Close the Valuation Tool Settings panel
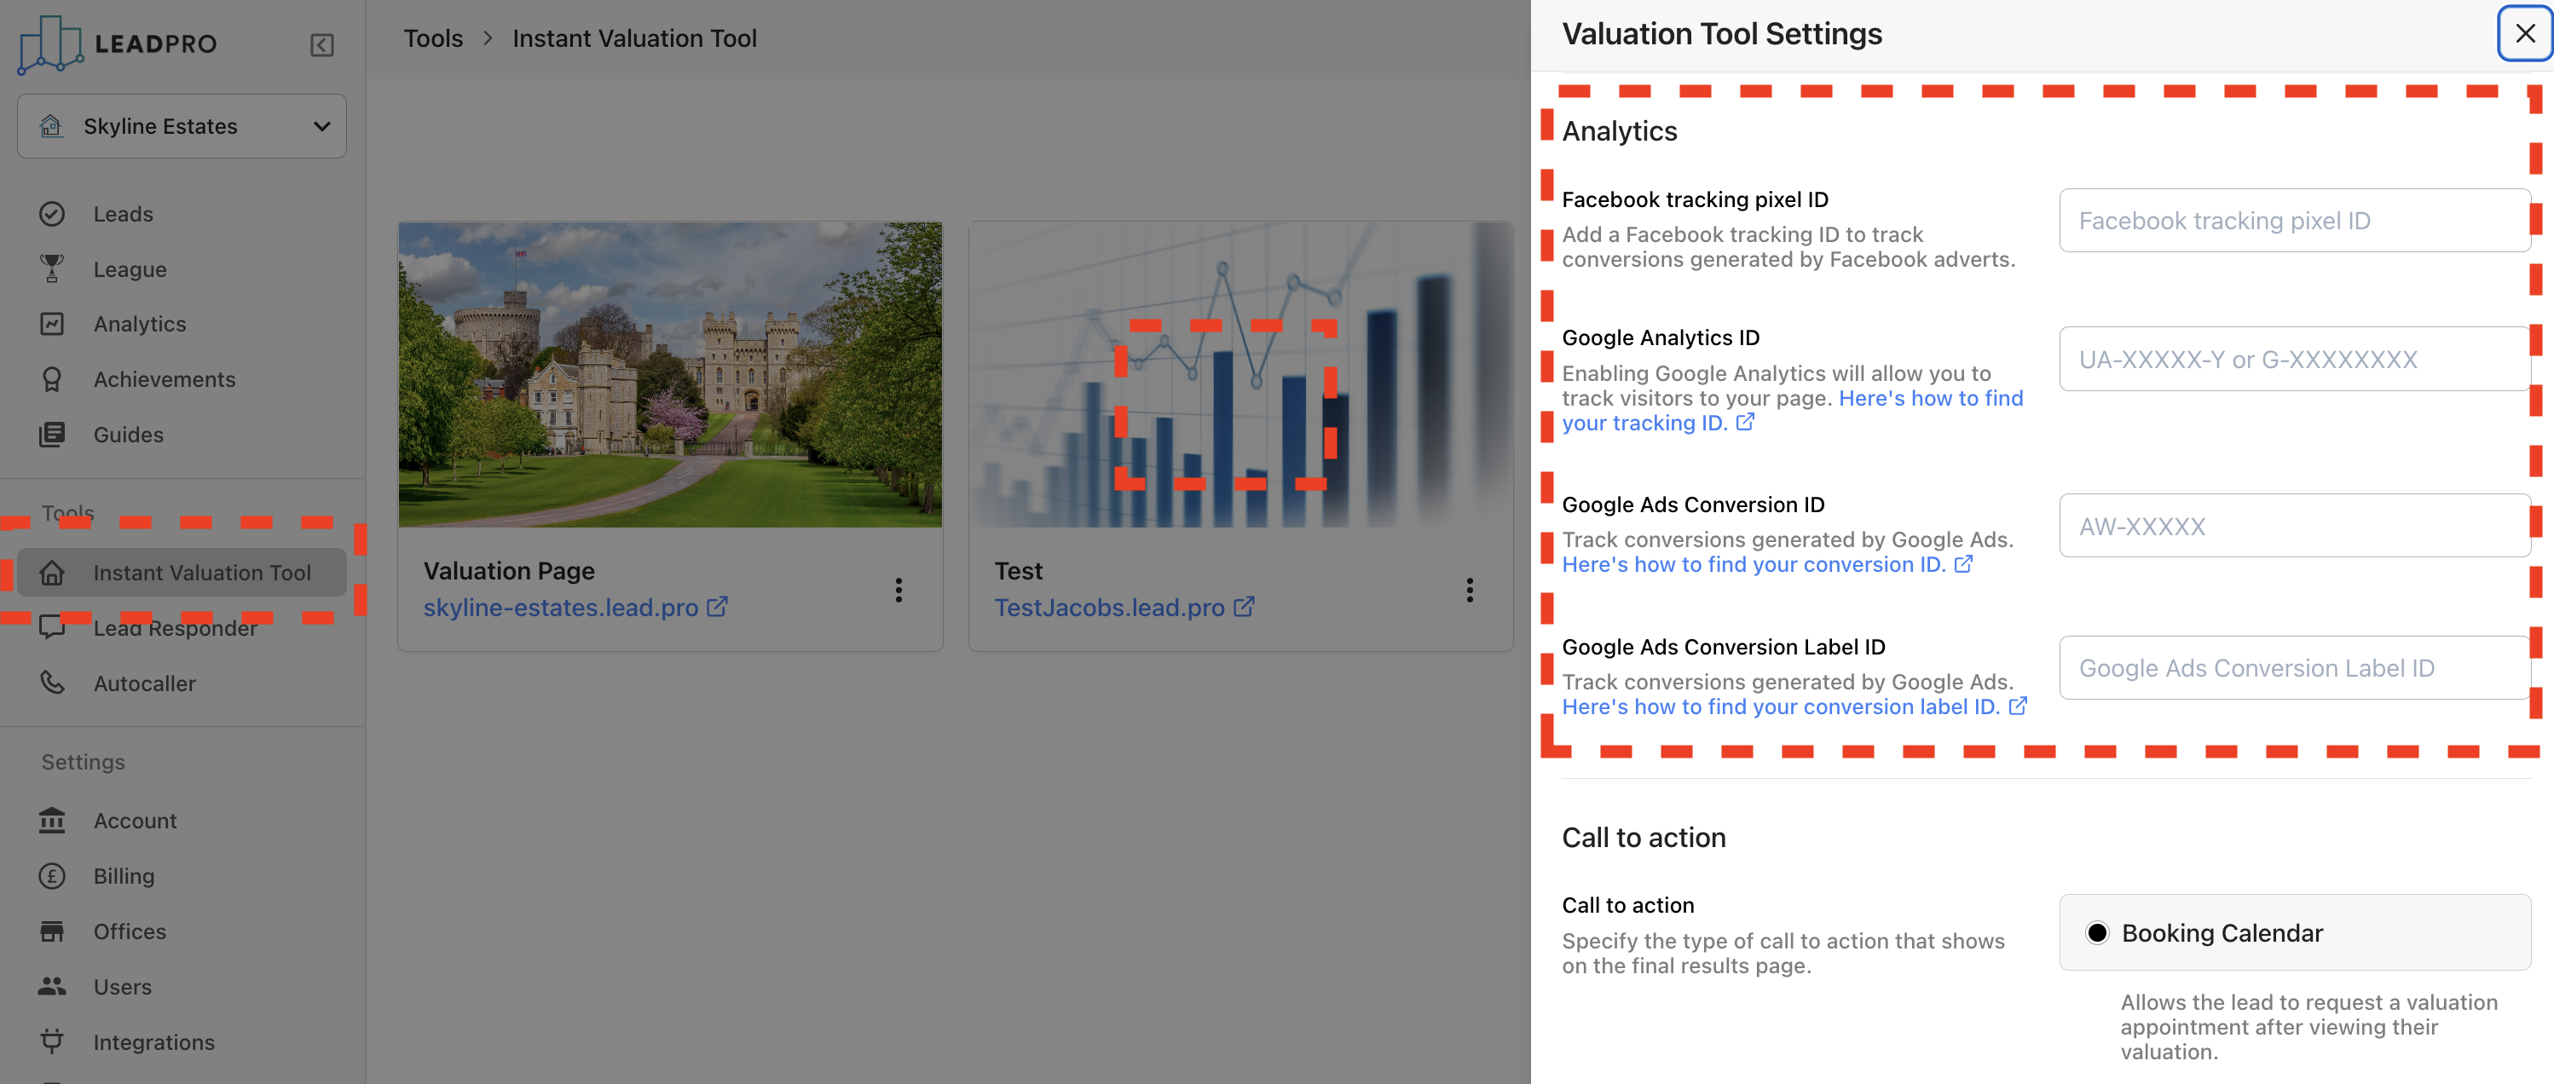The width and height of the screenshot is (2554, 1084). pos(2524,34)
